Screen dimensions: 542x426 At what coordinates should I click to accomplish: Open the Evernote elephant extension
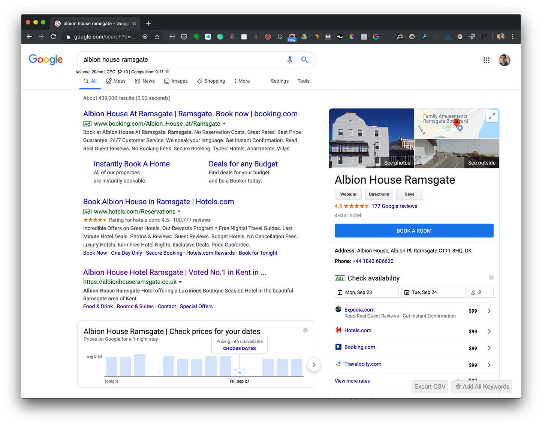pos(196,37)
